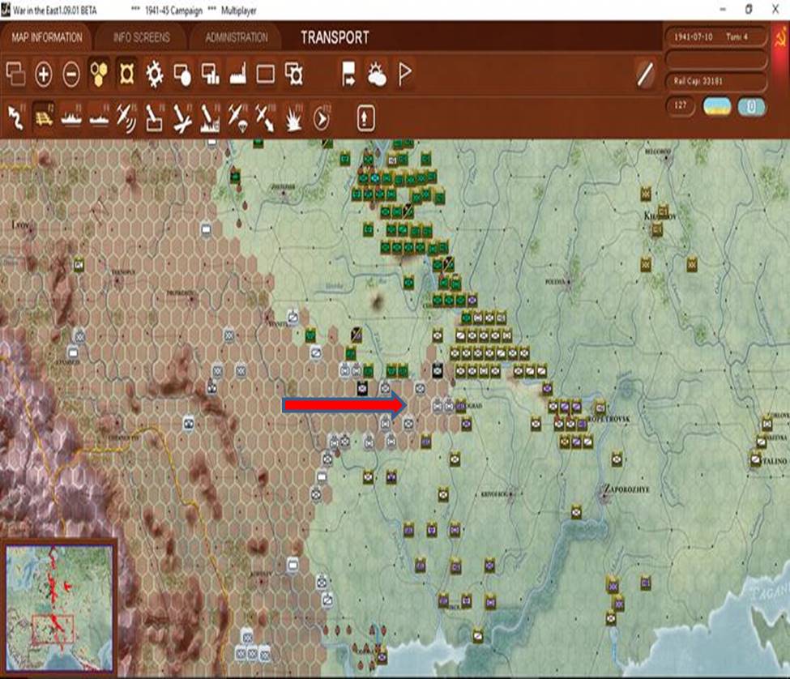This screenshot has height=679, width=790.
Task: Select the F9 air transport parachute icon
Action: [x=237, y=117]
